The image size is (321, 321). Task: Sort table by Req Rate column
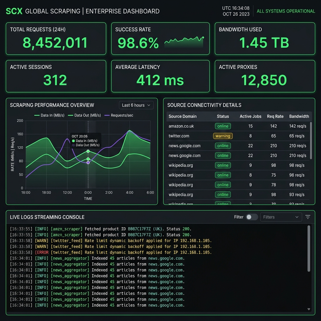(x=275, y=116)
